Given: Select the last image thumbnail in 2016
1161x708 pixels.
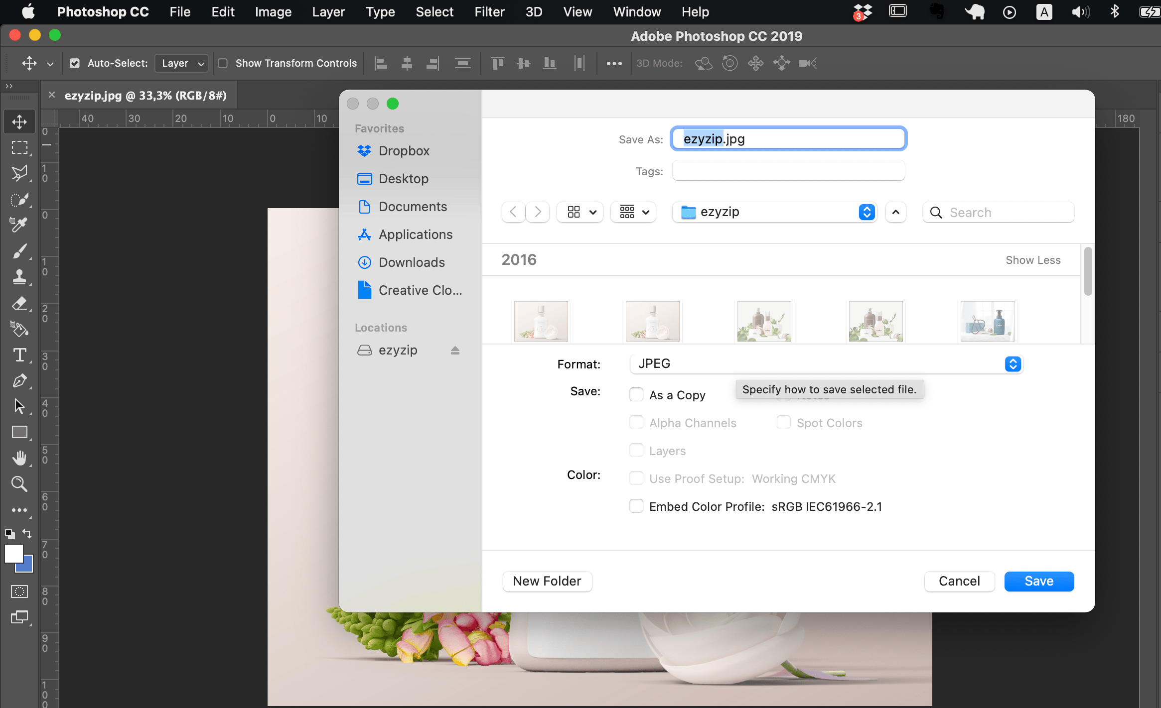Looking at the screenshot, I should pos(987,321).
